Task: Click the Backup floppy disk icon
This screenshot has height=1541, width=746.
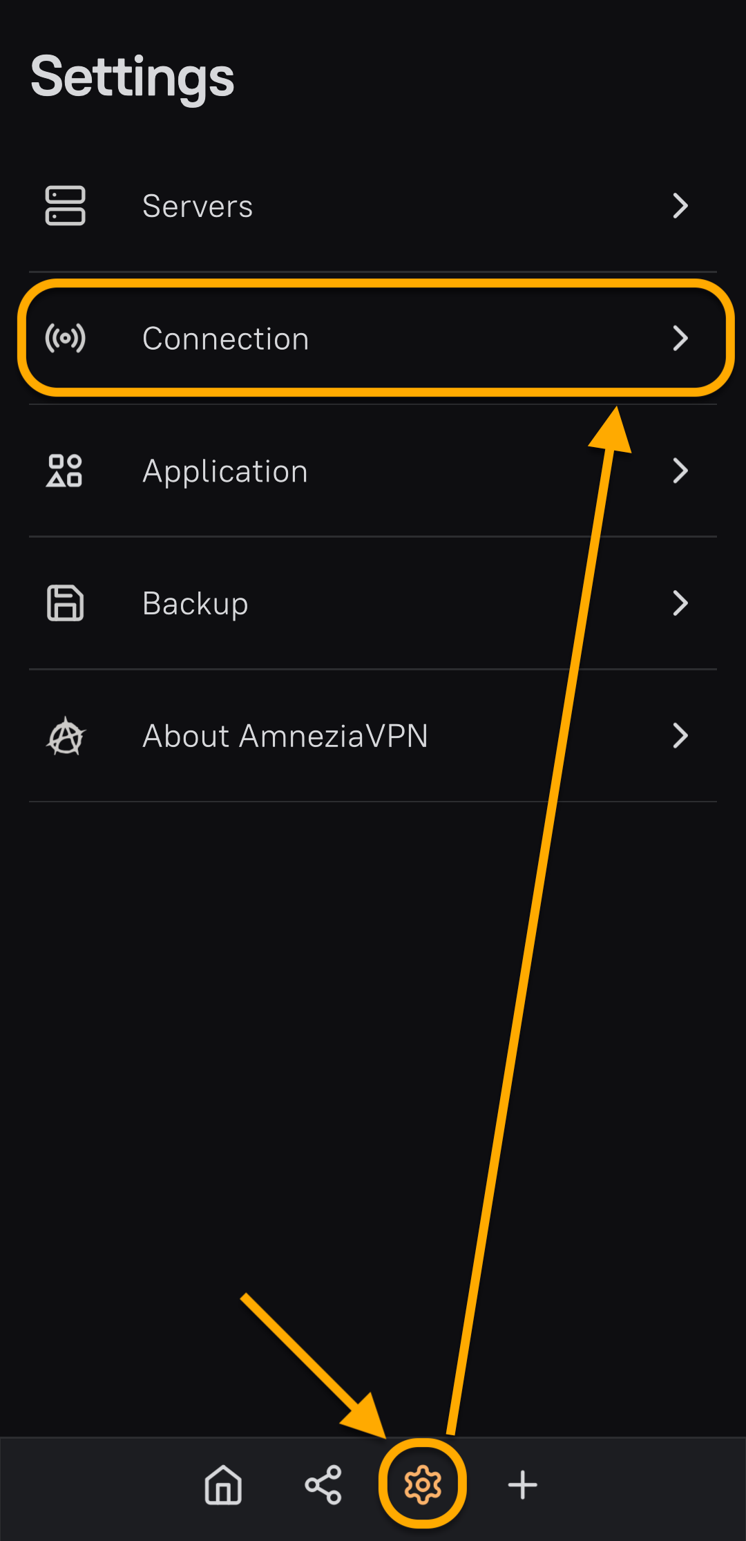Action: [x=65, y=603]
